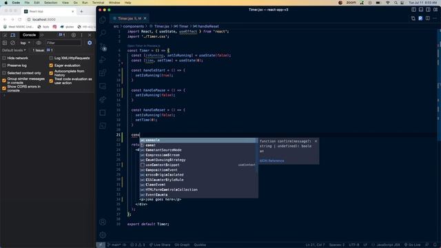
Task: Open a new tab in Chrome
Action: [81, 11]
